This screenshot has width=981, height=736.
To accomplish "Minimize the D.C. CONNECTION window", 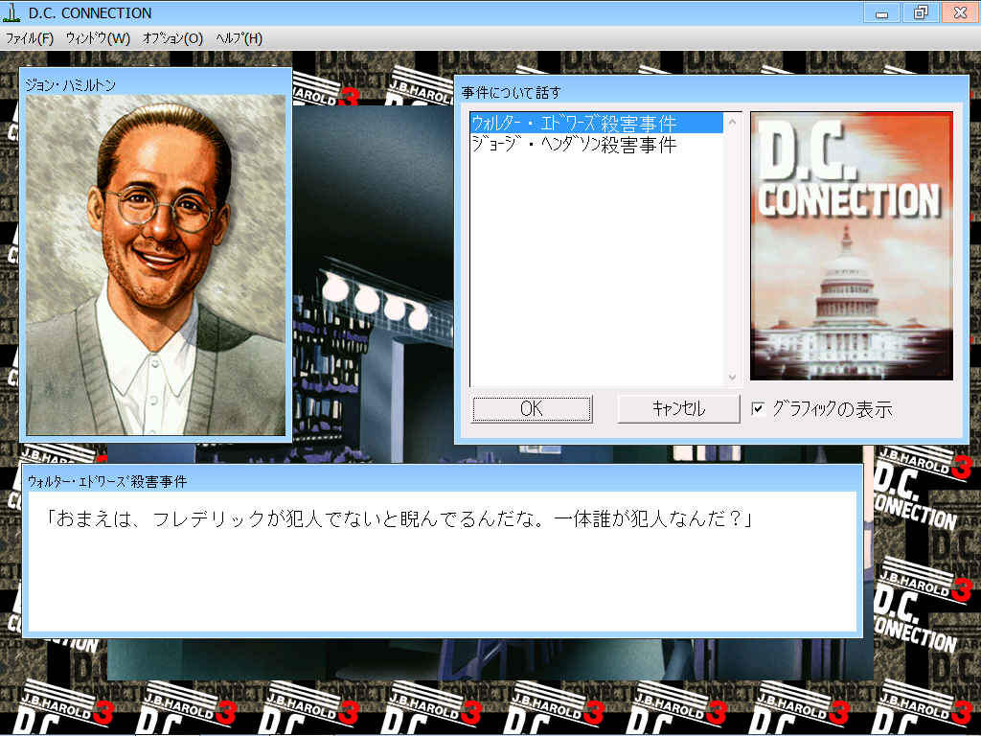I will (x=882, y=13).
